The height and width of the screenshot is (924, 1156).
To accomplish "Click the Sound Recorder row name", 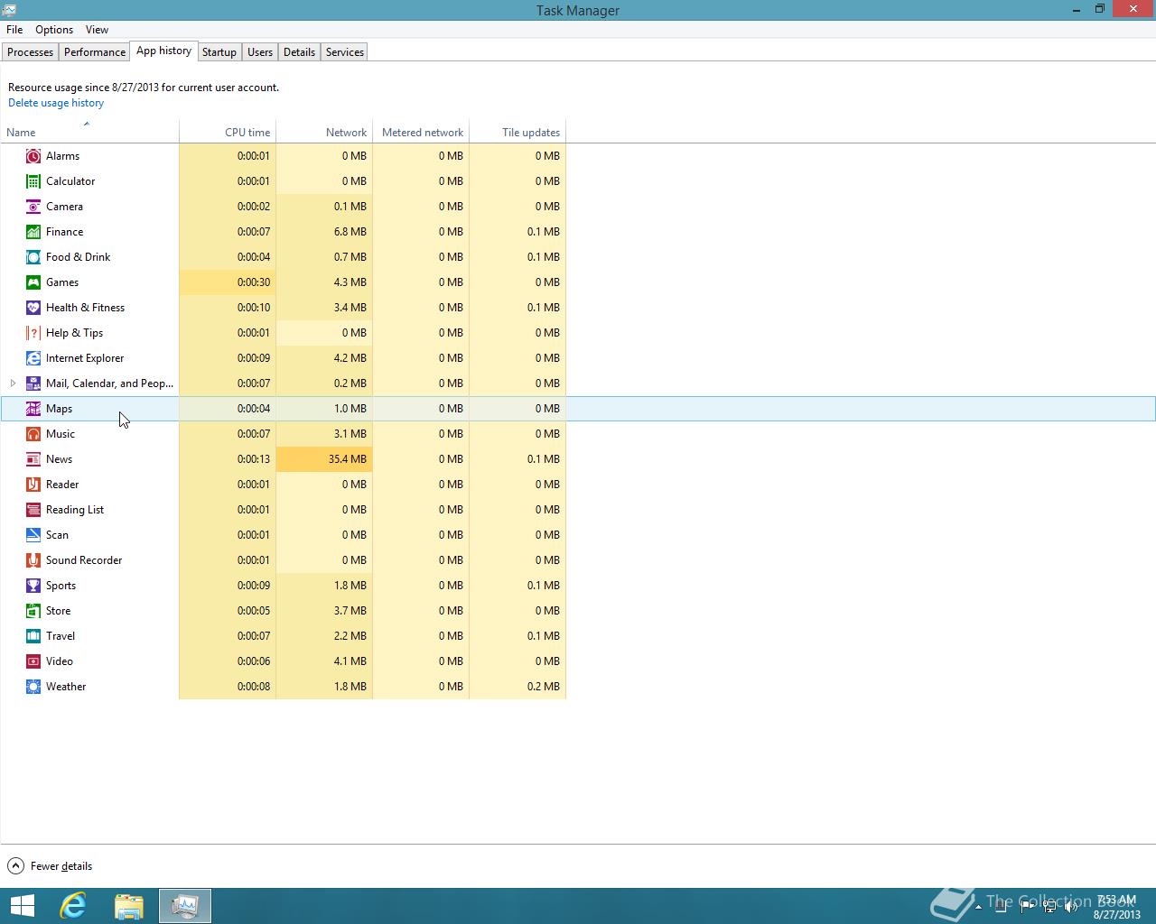I will [84, 560].
